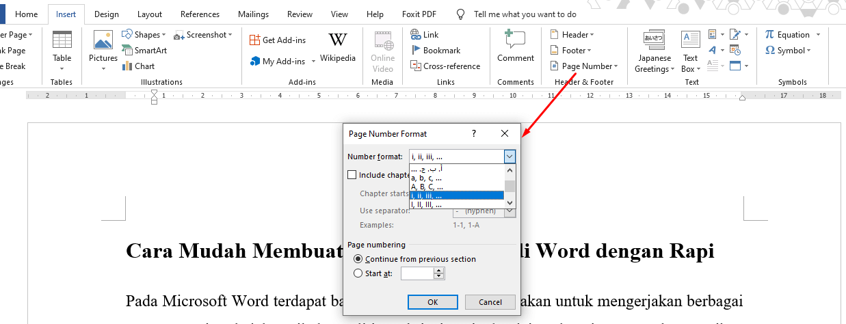Select Continue from previous section option
Screen dimensions: 846x324
coord(358,259)
